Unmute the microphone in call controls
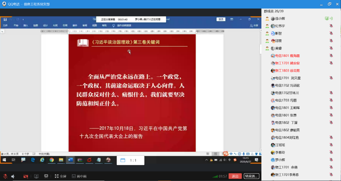 click(x=5, y=176)
